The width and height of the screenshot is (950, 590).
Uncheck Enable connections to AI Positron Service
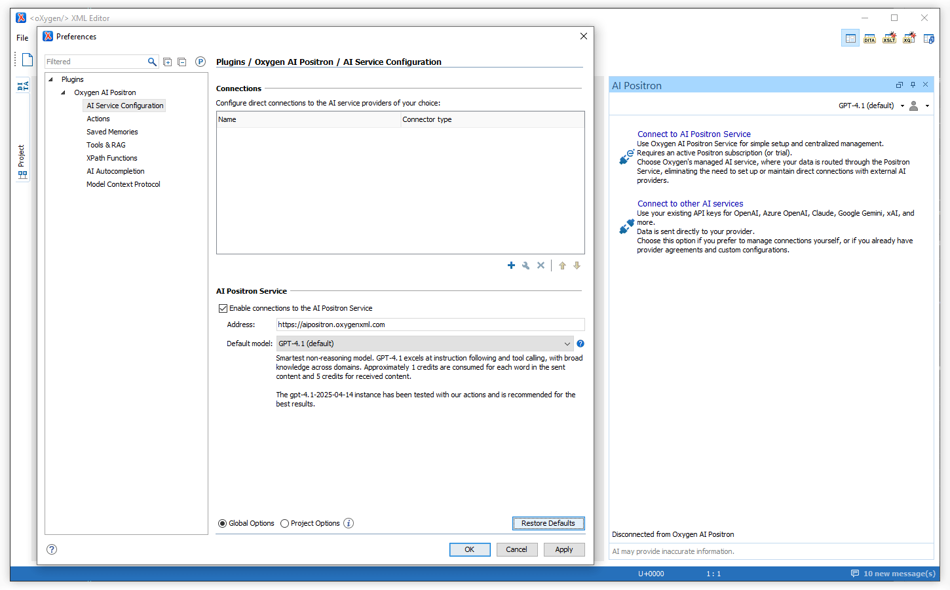[x=223, y=308]
